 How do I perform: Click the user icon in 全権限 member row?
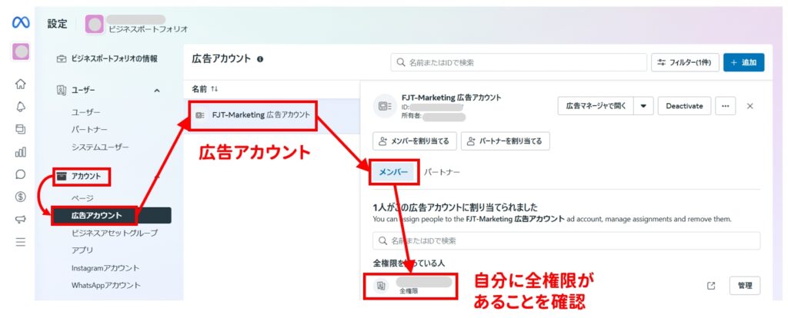[381, 286]
